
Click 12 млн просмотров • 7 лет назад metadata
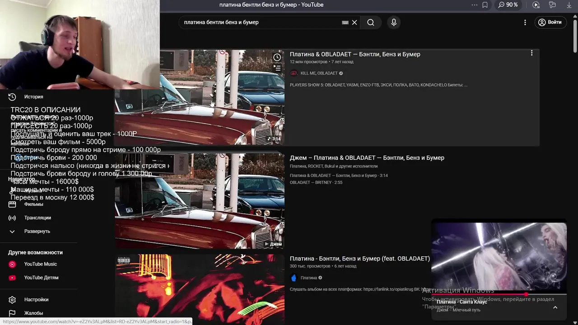[x=322, y=62]
